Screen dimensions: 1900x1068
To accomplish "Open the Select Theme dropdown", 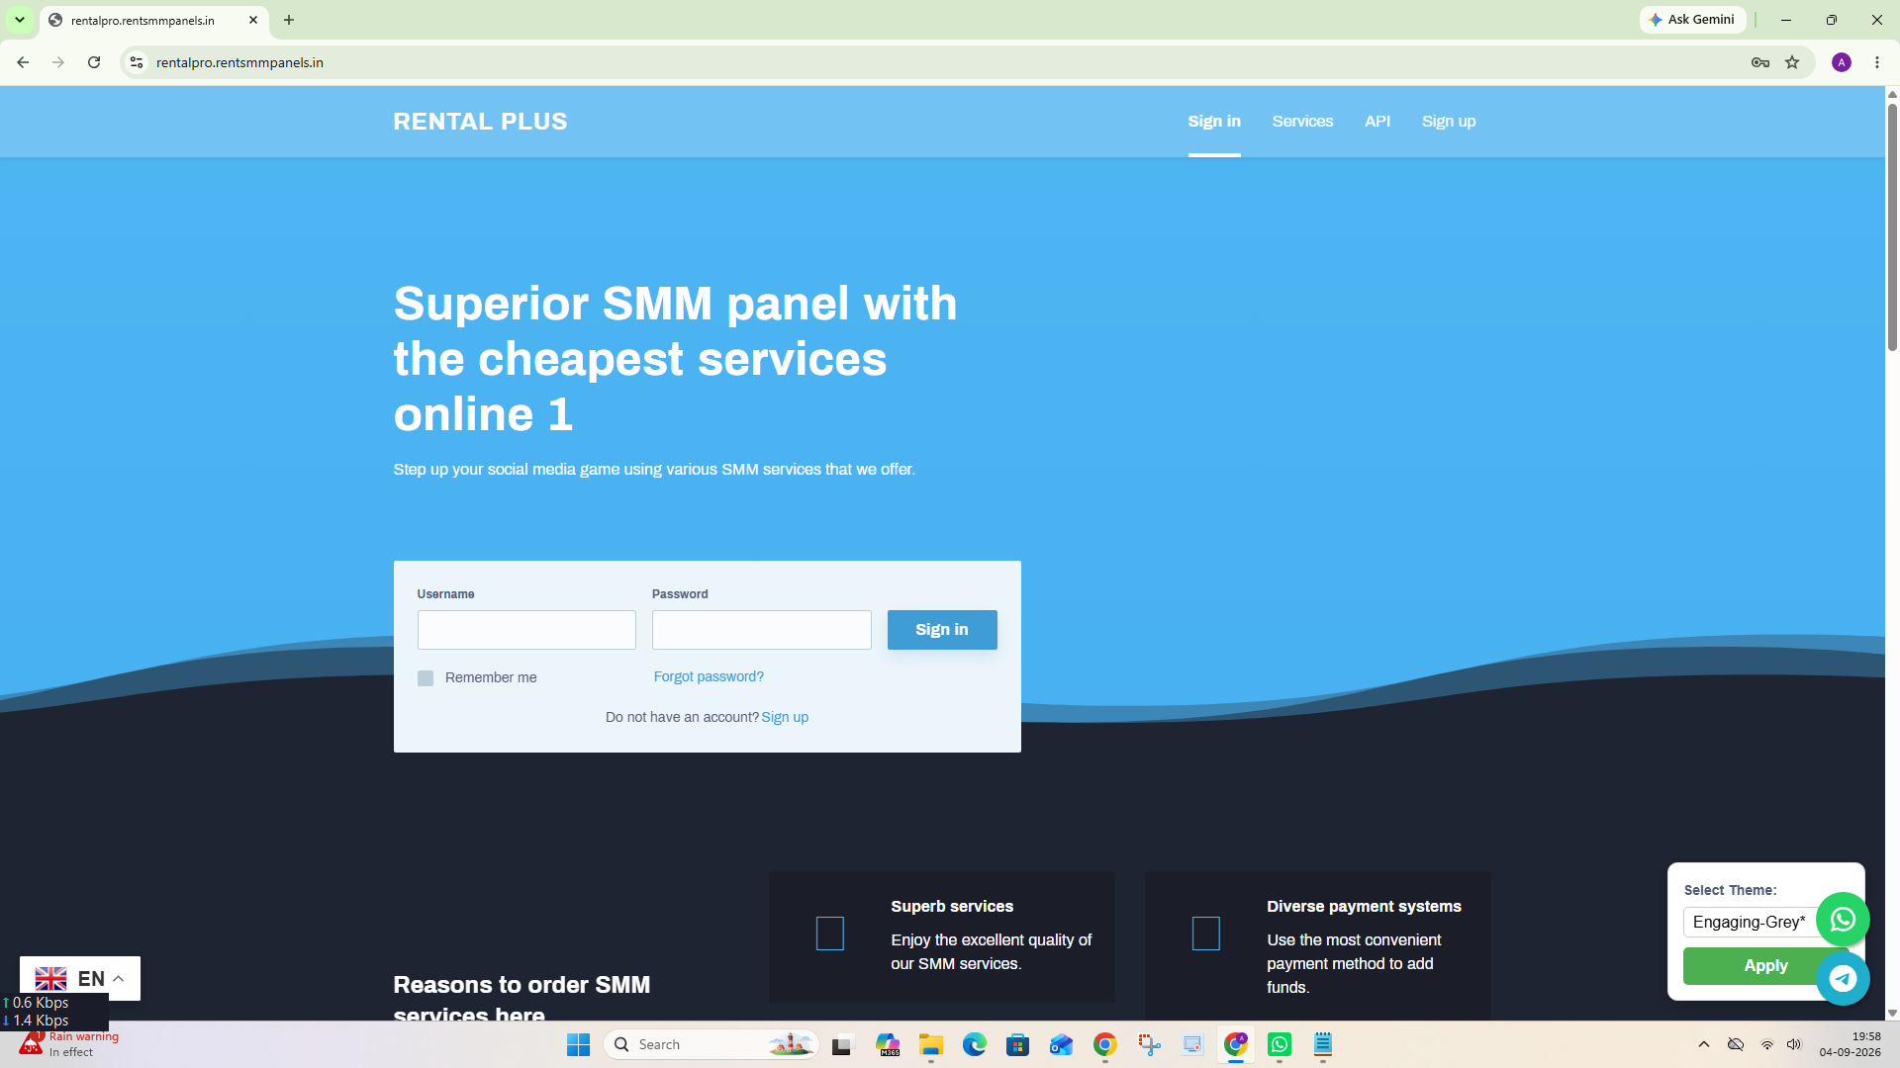I will pos(1750,922).
